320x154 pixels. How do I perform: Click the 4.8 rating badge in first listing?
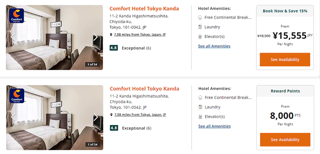pos(114,48)
